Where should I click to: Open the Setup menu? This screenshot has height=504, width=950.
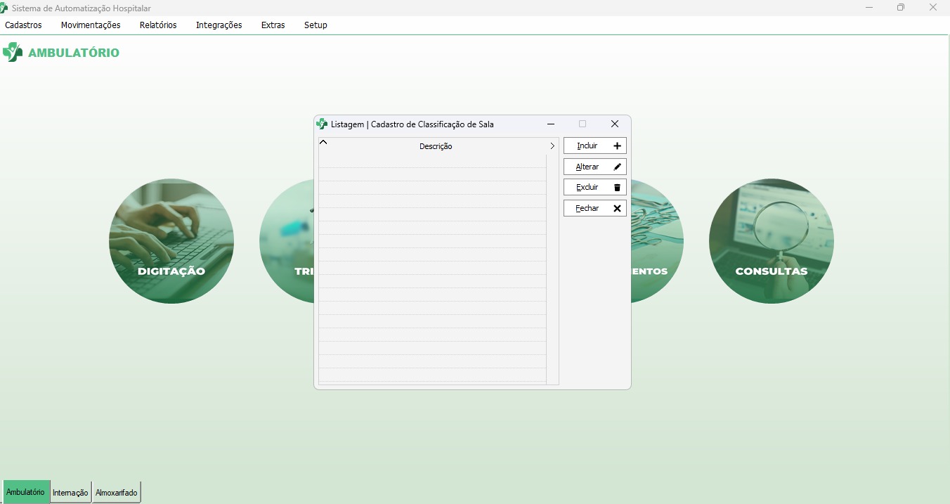click(315, 25)
